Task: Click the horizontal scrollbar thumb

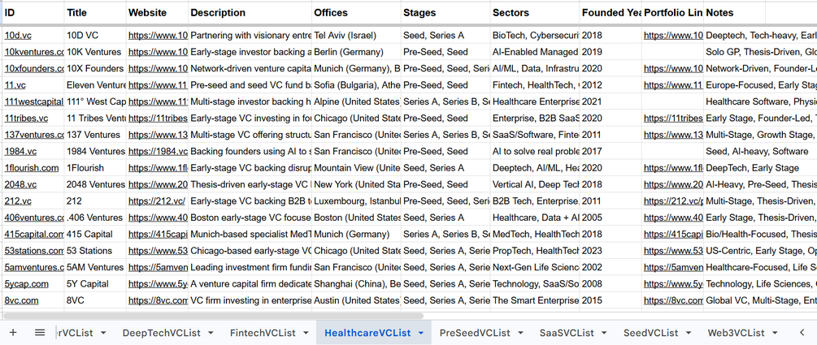Action: pos(213,316)
